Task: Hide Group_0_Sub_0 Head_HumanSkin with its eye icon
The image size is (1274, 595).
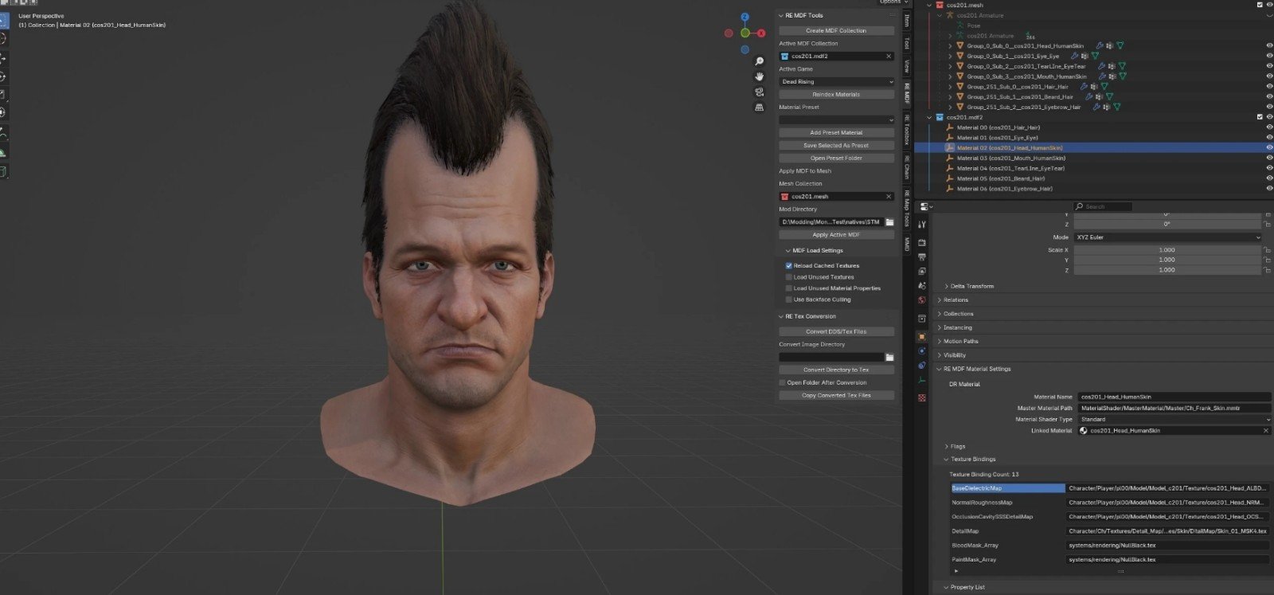Action: [1268, 46]
